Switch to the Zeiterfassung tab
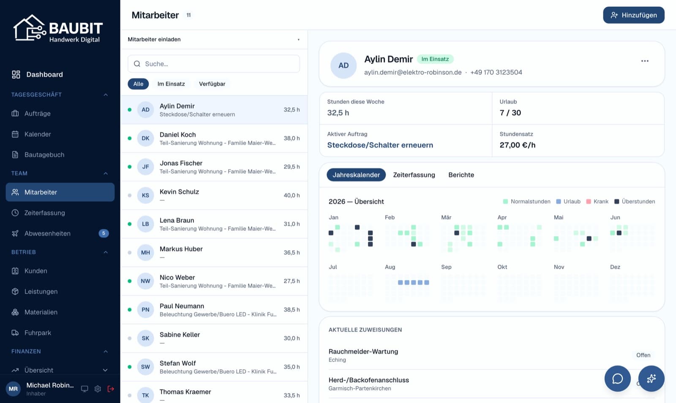Viewport: 676px width, 403px height. (414, 175)
